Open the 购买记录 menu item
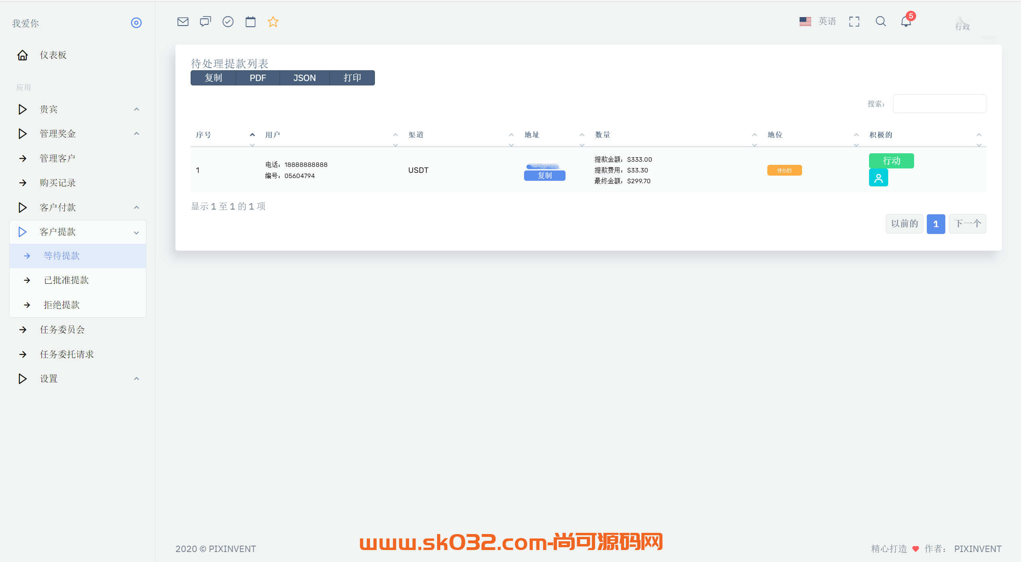This screenshot has height=562, width=1021. coord(78,183)
